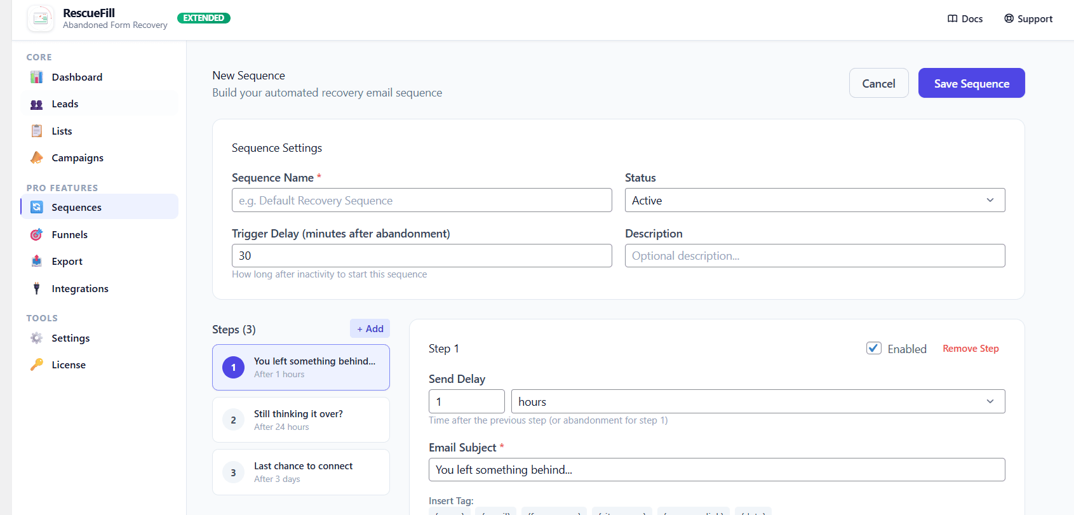The width and height of the screenshot is (1074, 515).
Task: Click the Integrations plug icon
Action: (37, 288)
